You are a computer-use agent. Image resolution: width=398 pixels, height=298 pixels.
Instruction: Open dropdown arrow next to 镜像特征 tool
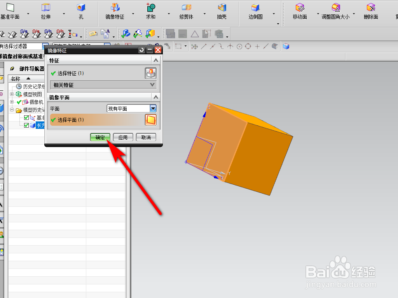click(x=133, y=14)
